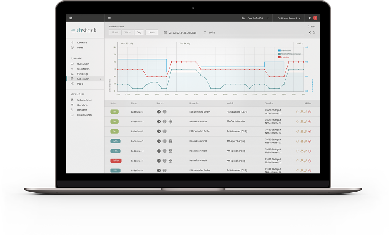
Task: Open Einstellungen in the sidebar
Action: pos(84,115)
